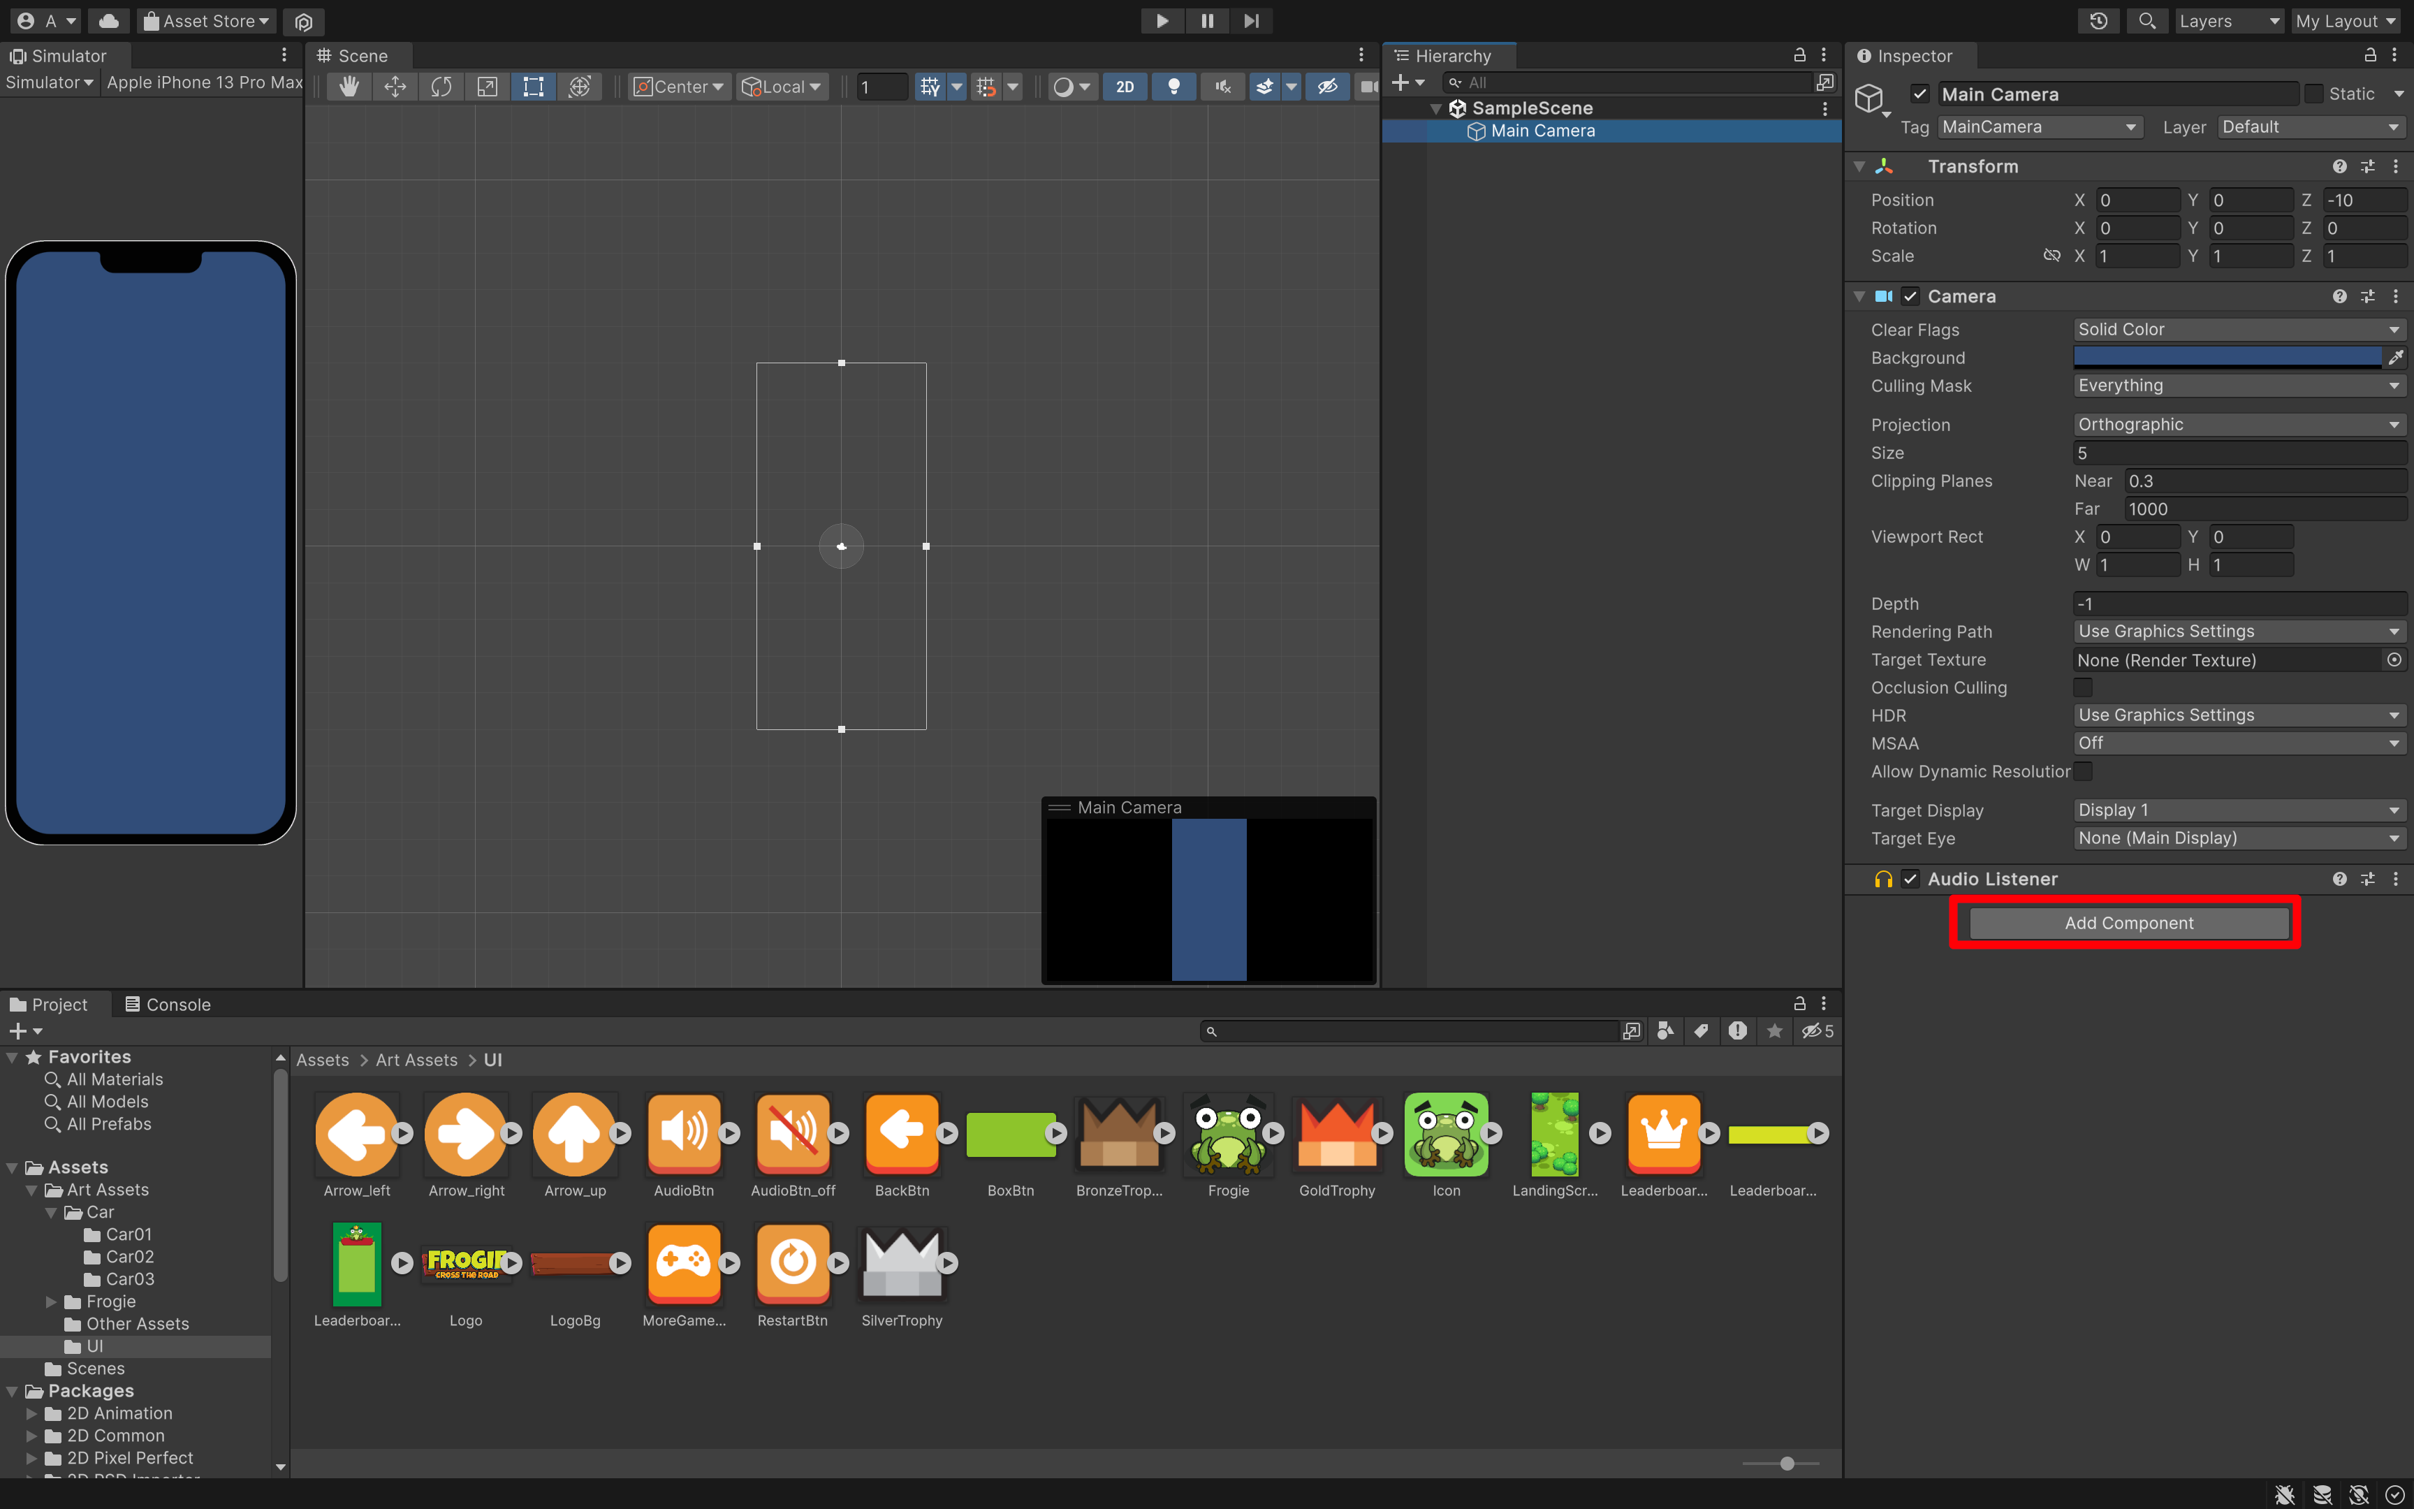Select the Rotate tool
The height and width of the screenshot is (1509, 2414).
click(441, 87)
